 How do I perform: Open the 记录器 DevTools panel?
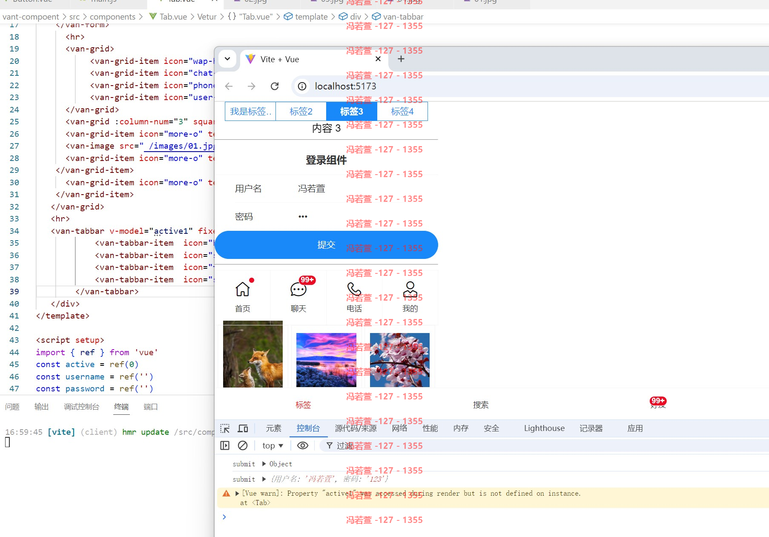tap(591, 428)
